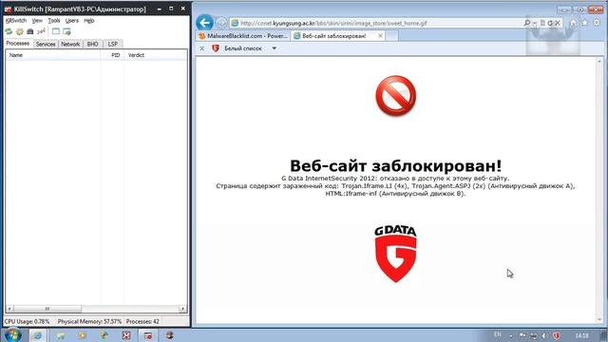Screen dimensions: 608x342
Task: Open the browser Home page icon
Action: 573,23
